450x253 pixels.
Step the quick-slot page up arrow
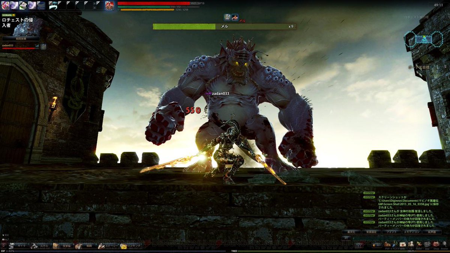pyautogui.click(x=95, y=3)
